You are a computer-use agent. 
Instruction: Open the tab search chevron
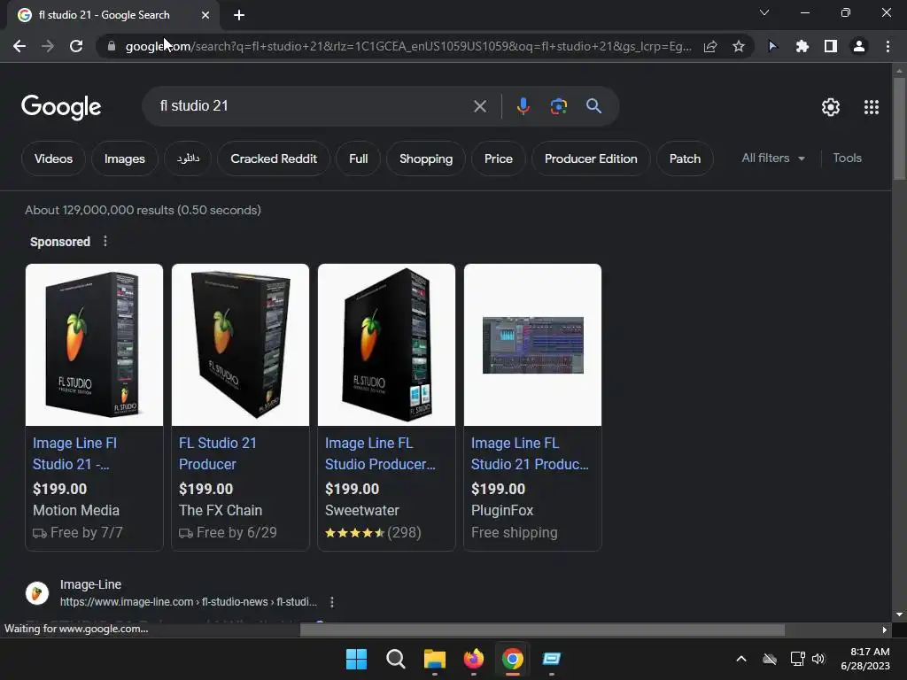764,12
